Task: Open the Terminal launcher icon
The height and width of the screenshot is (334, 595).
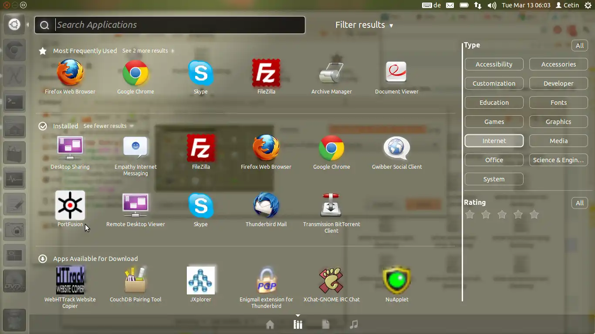Action: pyautogui.click(x=14, y=102)
